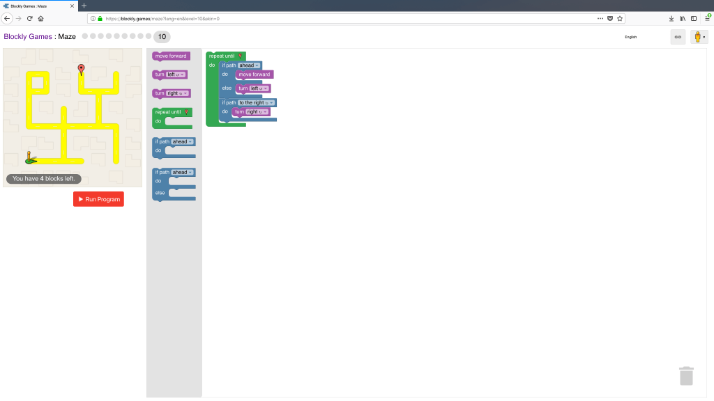Select the level 10 indicator
This screenshot has height=401, width=714.
pyautogui.click(x=162, y=37)
